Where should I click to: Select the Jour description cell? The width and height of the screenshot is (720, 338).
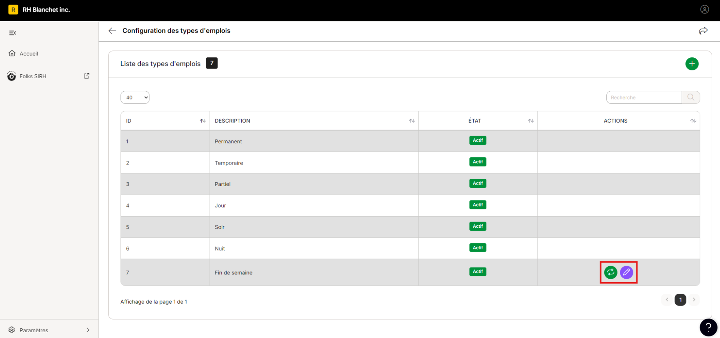(313, 205)
